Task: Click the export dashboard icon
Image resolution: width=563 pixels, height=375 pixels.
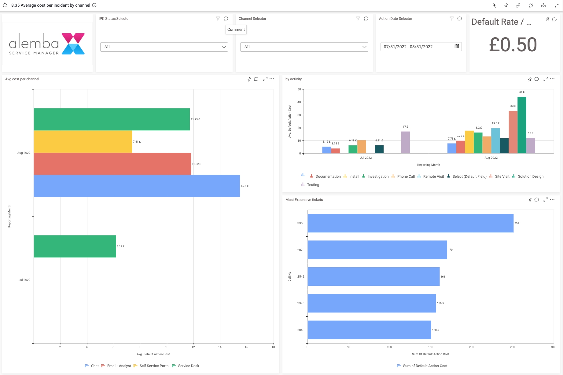Action: (543, 5)
